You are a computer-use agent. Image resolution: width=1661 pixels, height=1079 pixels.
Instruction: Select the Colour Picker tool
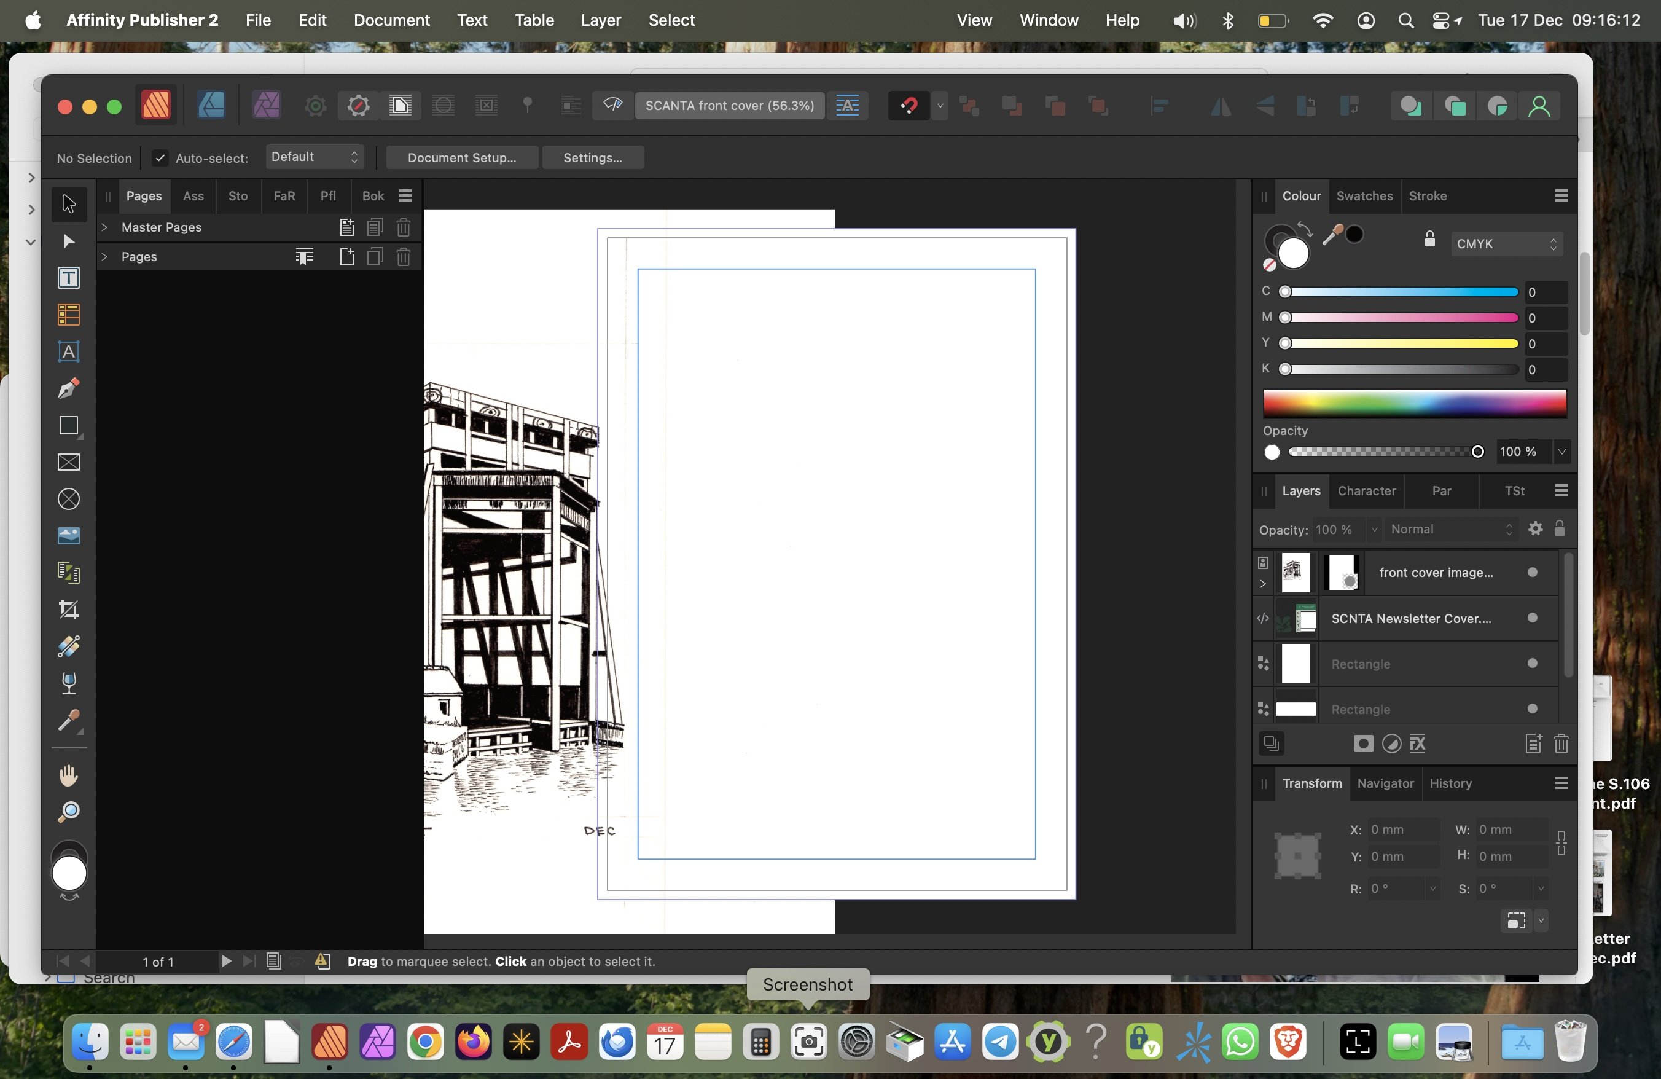tap(68, 720)
